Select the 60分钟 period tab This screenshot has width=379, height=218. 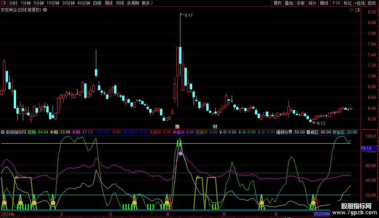[x=84, y=3]
